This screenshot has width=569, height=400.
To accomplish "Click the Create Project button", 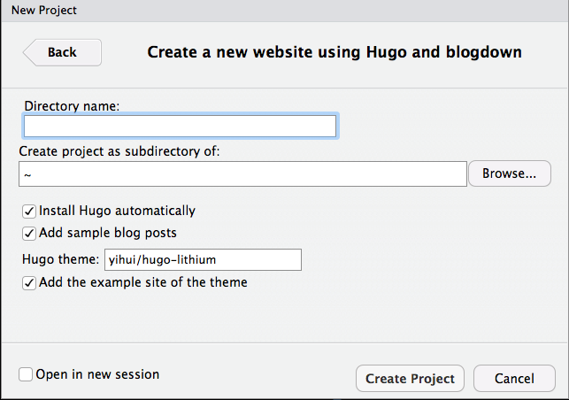I will pos(410,378).
